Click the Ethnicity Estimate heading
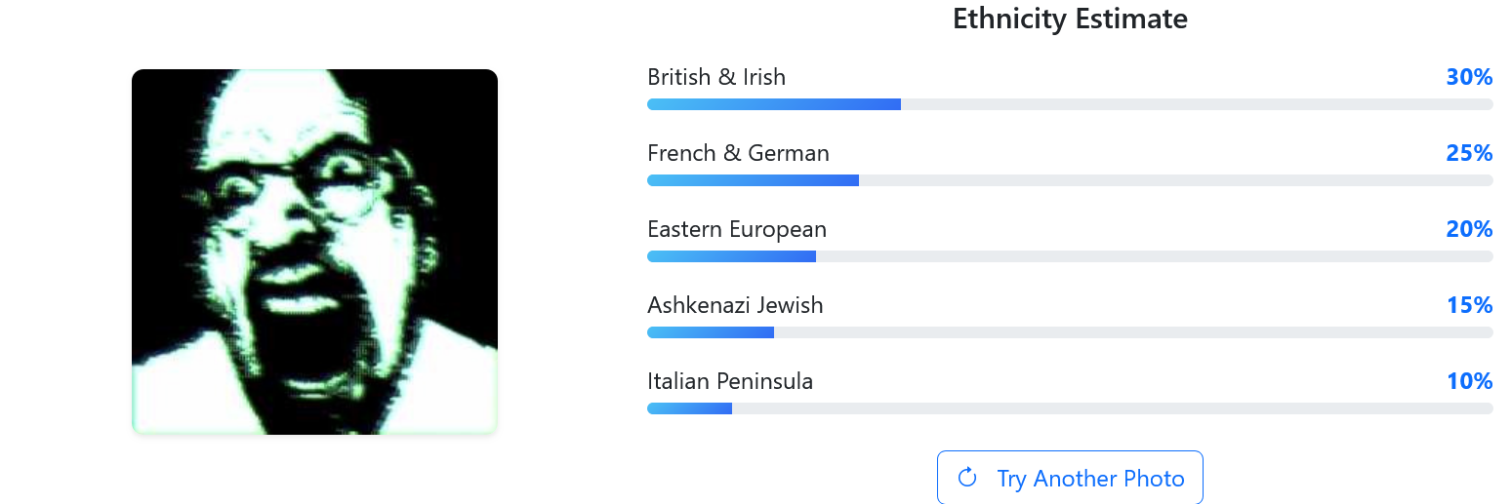Image resolution: width=1511 pixels, height=504 pixels. pos(1070,19)
